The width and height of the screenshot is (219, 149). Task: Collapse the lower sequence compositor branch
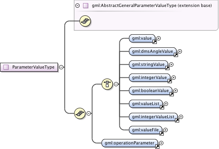pos(88,113)
